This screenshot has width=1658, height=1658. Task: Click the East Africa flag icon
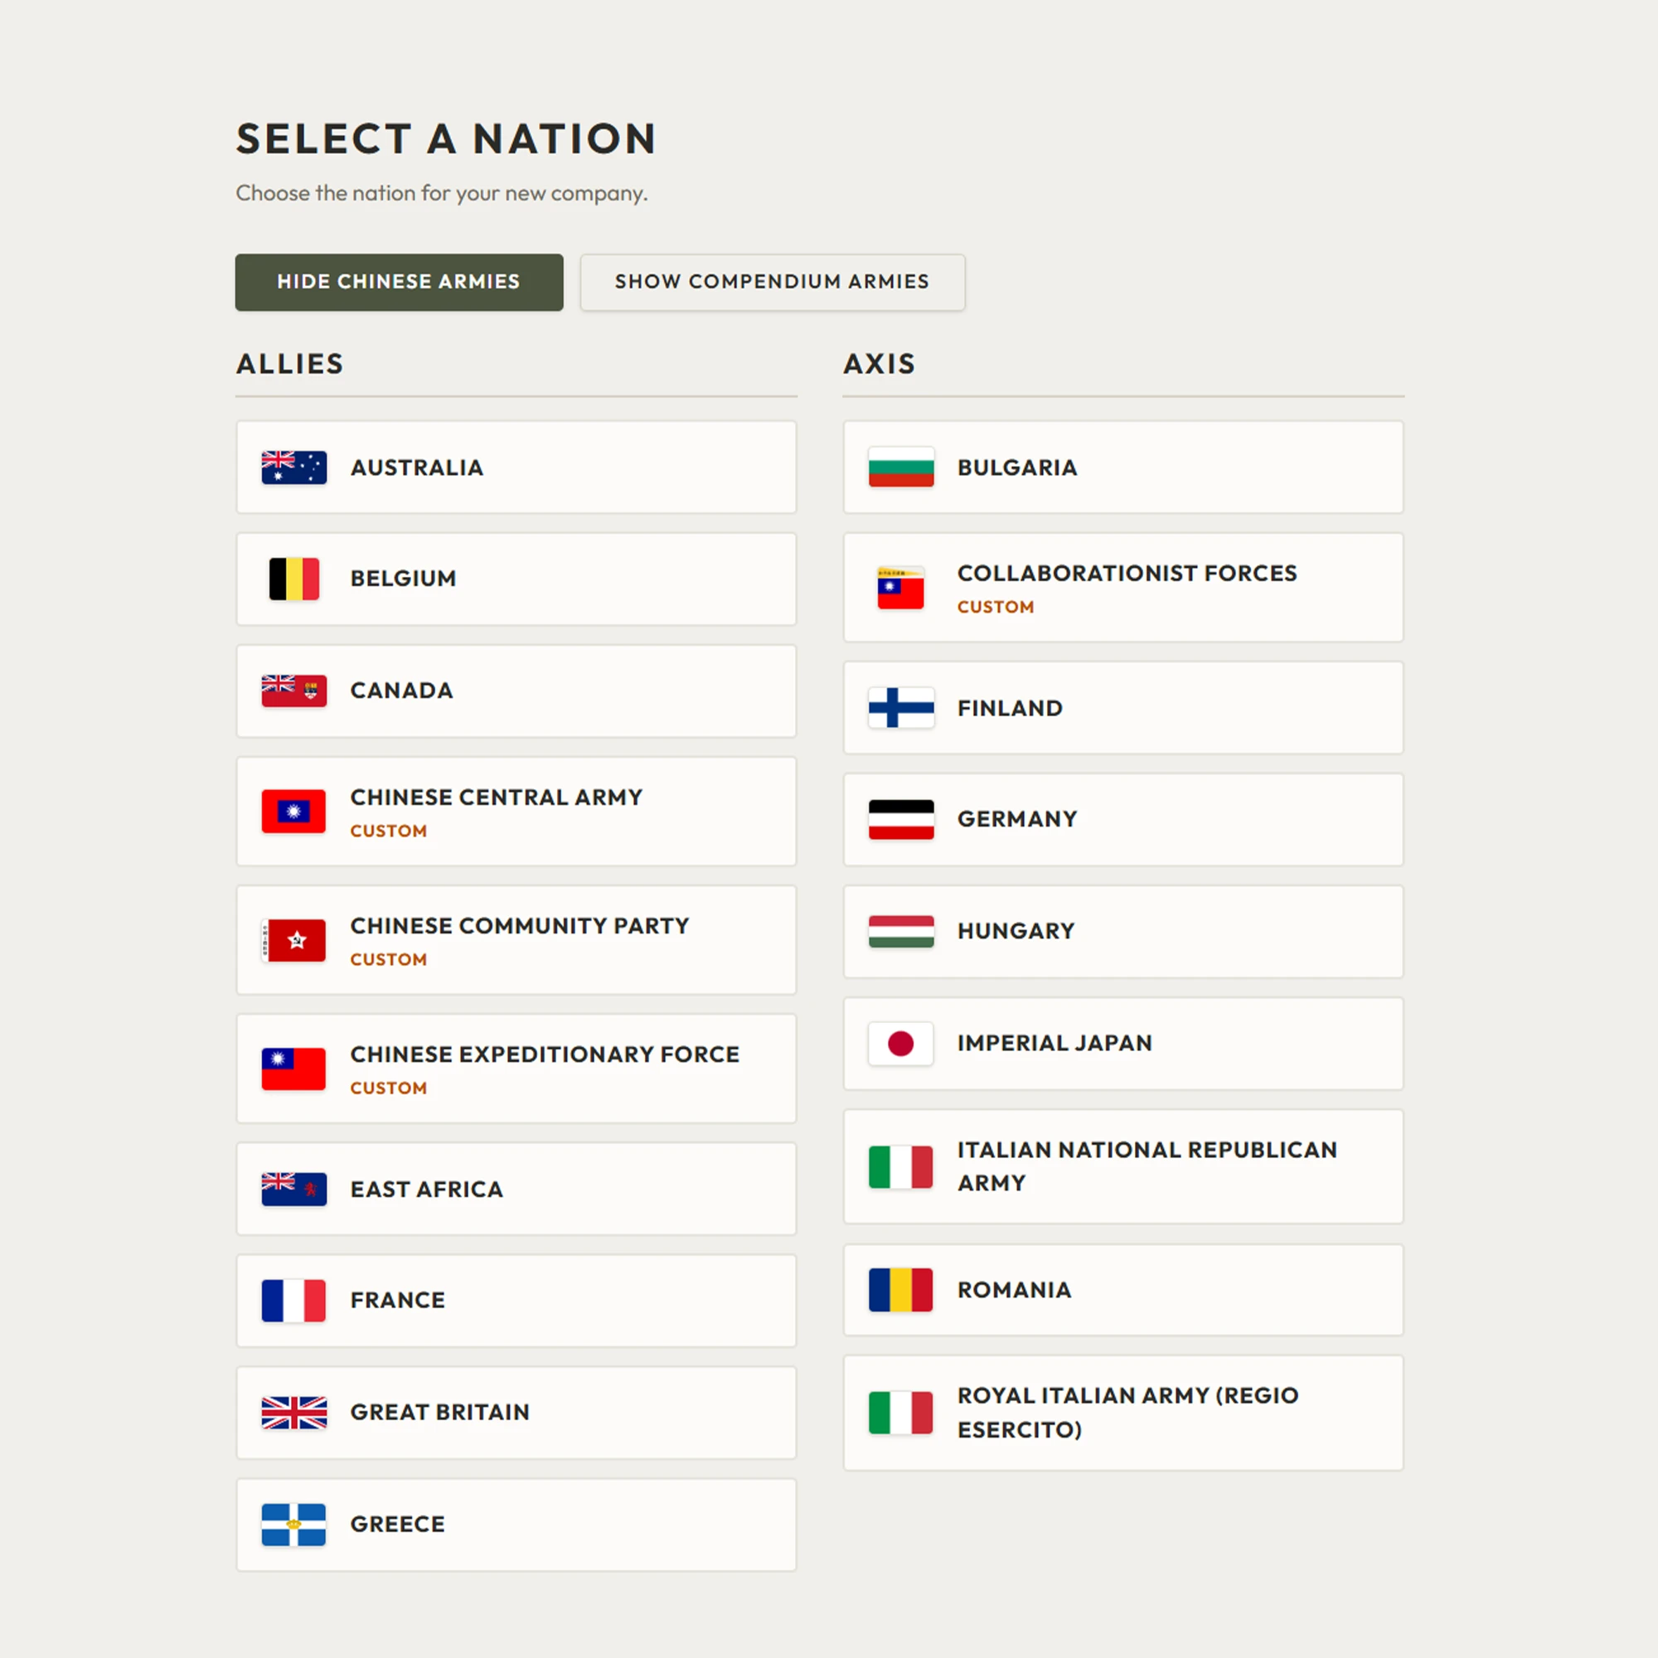point(293,1190)
